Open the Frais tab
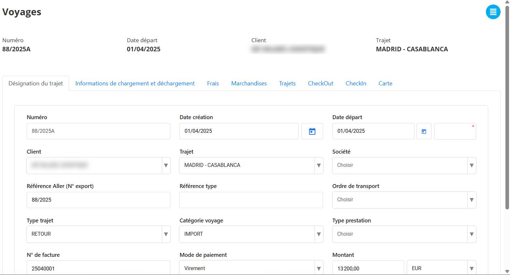510x275 pixels. click(x=213, y=83)
